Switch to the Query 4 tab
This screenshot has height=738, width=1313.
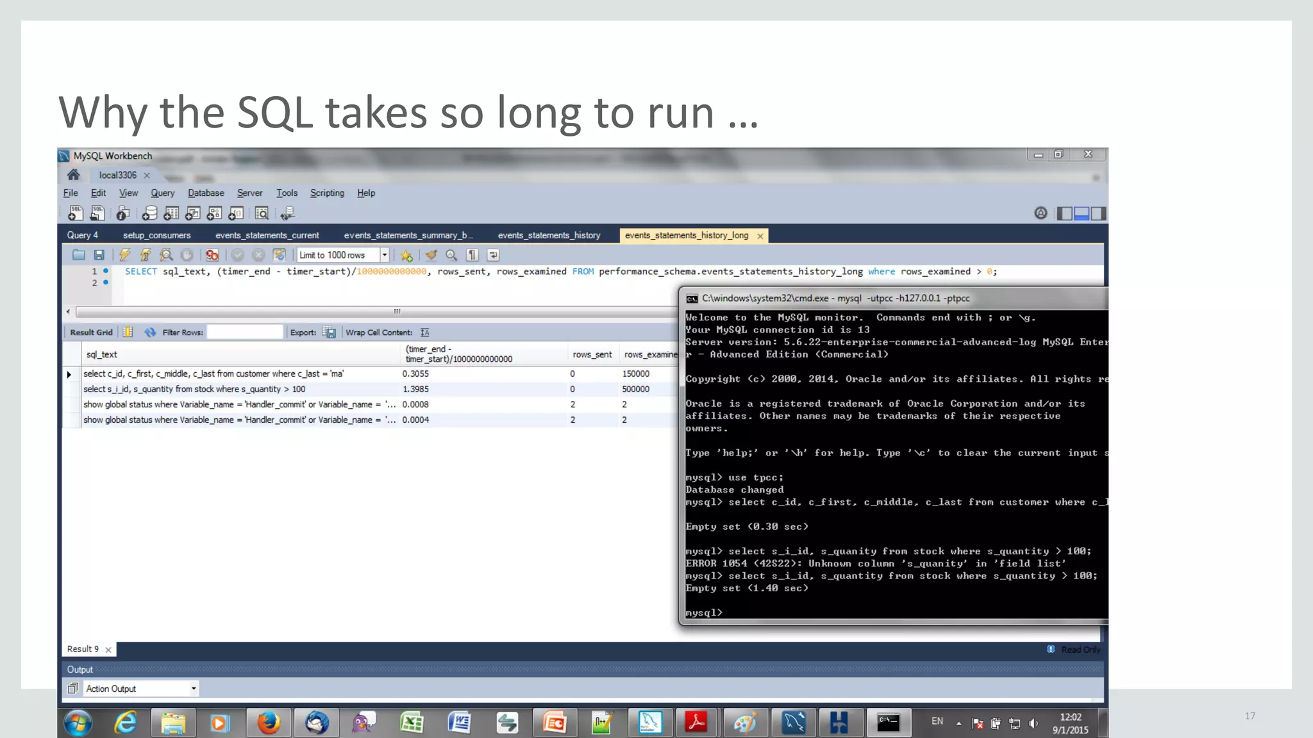pyautogui.click(x=82, y=235)
